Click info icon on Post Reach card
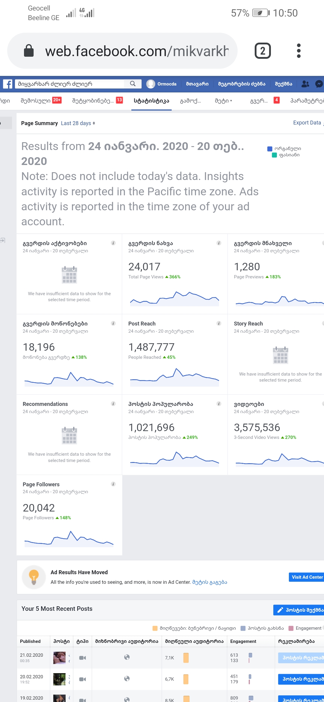Image resolution: width=324 pixels, height=702 pixels. (219, 323)
